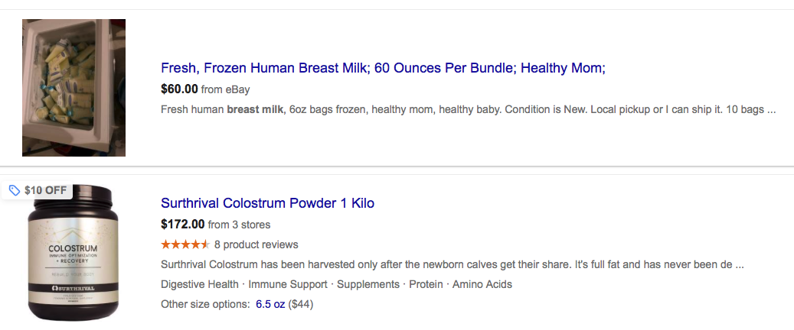Image resolution: width=794 pixels, height=330 pixels.
Task: Click the Amino Acids tag
Action: (x=482, y=284)
